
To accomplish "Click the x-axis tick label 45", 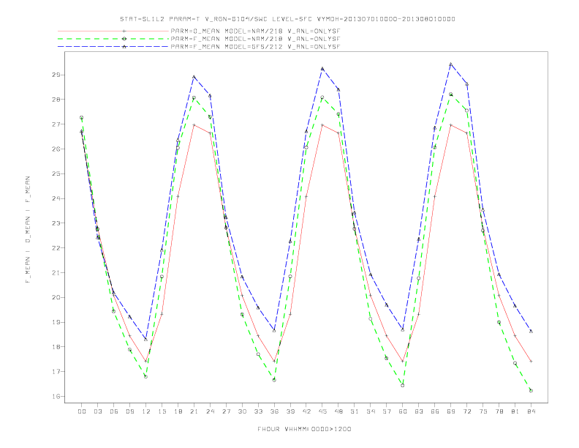I will [322, 411].
